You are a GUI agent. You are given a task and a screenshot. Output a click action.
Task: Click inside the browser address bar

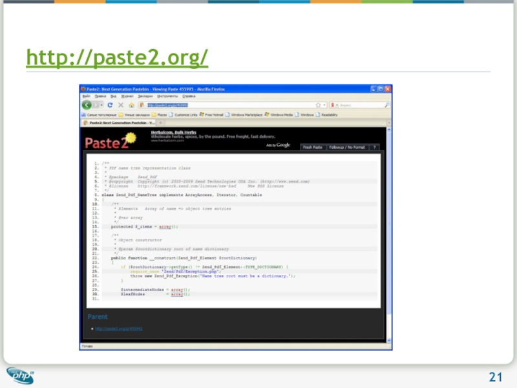pos(226,104)
